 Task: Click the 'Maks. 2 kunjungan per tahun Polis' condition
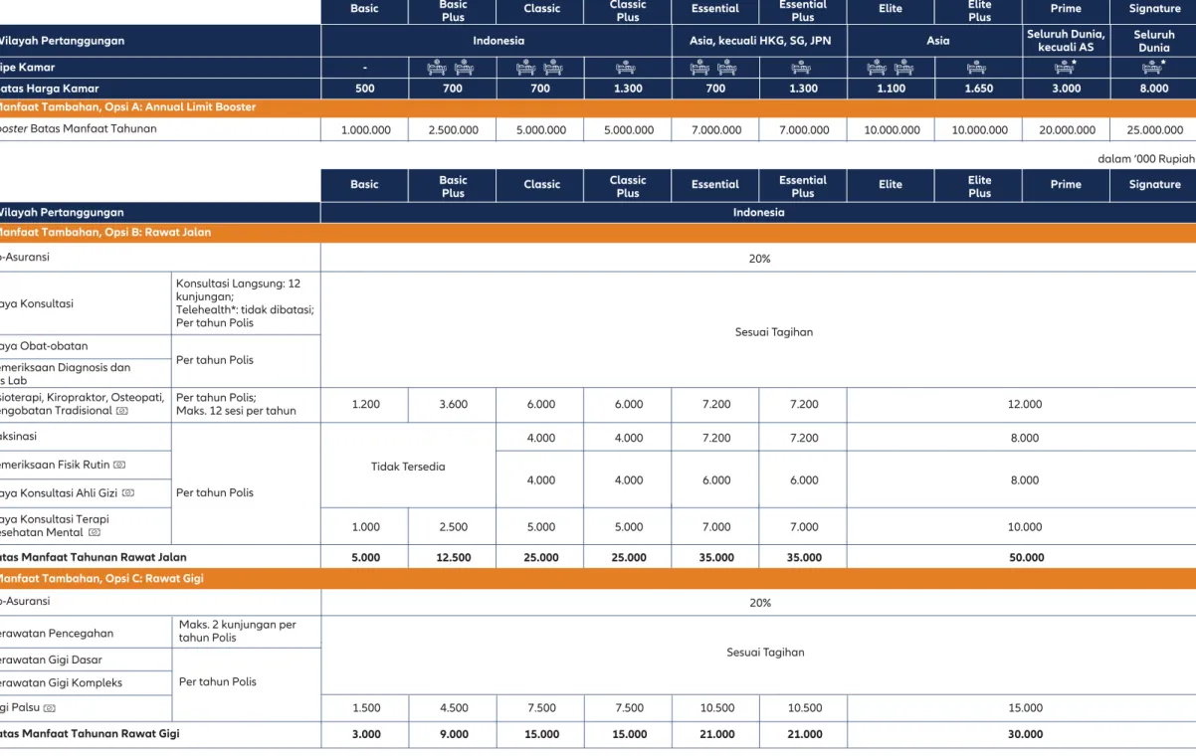pyautogui.click(x=238, y=631)
